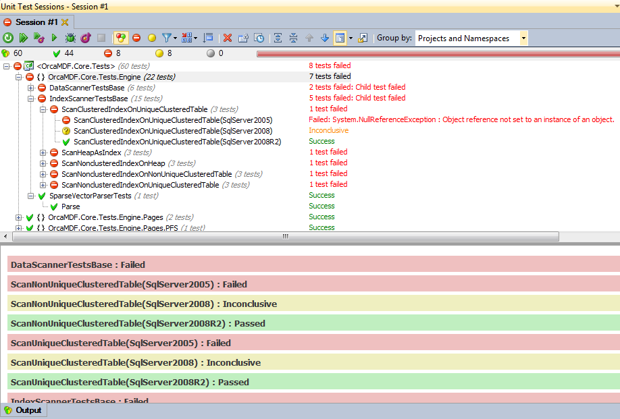
Task: Click the red test progress bar
Action: 438,54
